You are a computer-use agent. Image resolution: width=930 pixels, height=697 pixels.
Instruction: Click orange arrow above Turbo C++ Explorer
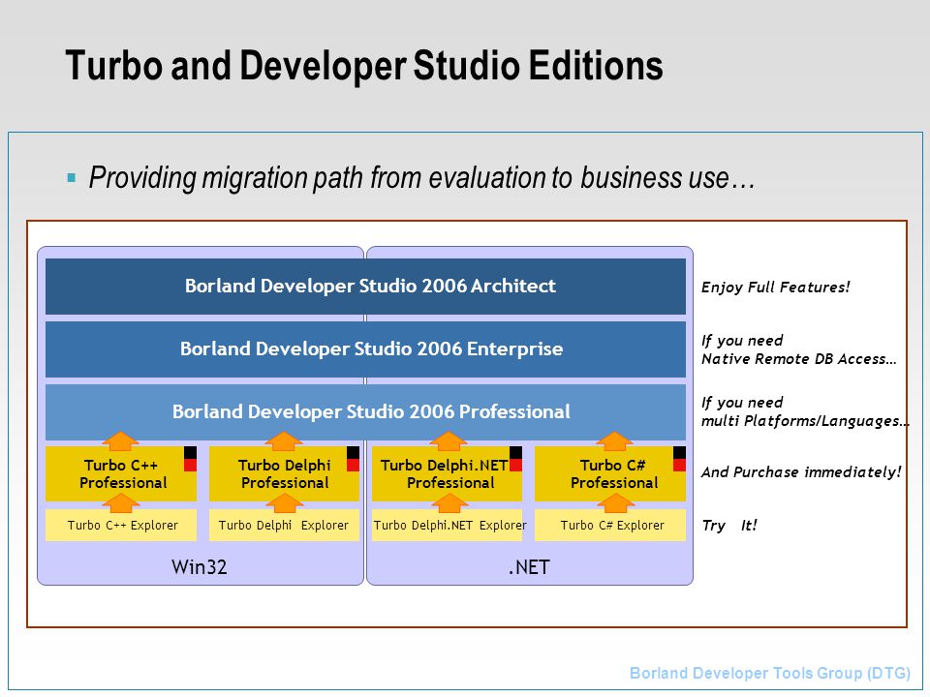click(121, 503)
